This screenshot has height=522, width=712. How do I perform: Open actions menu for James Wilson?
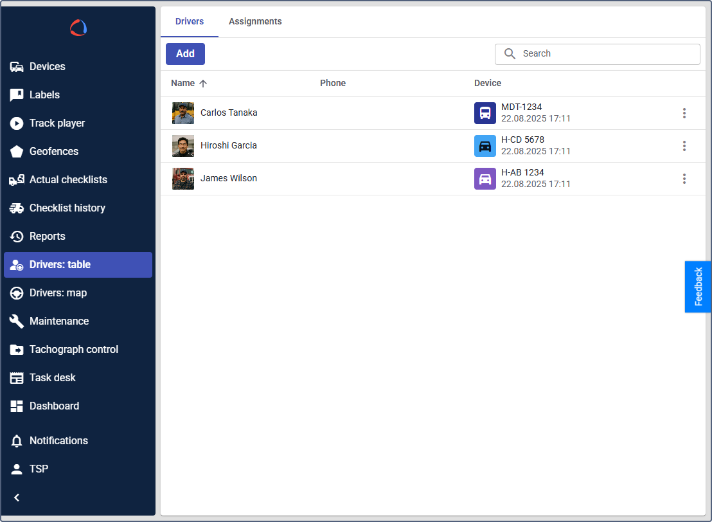[x=684, y=179]
